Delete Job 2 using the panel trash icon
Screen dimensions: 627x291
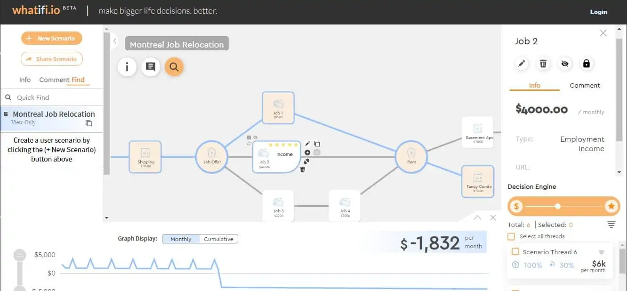click(543, 64)
